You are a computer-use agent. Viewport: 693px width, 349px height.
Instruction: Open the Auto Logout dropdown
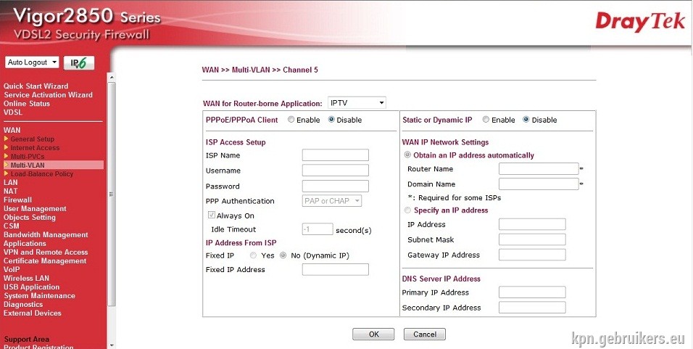point(33,62)
